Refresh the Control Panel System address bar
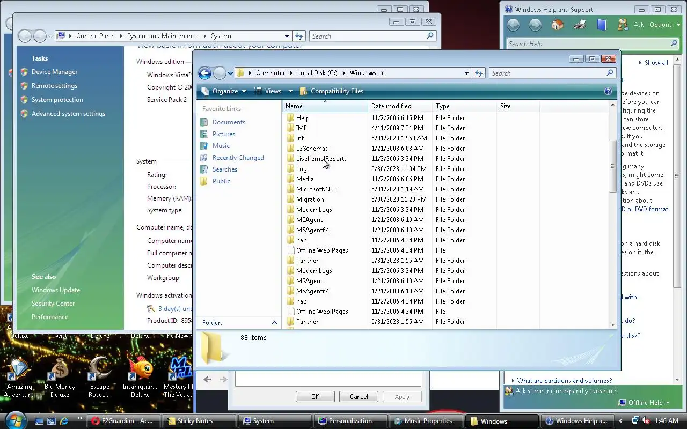This screenshot has height=429, width=687. [x=299, y=36]
